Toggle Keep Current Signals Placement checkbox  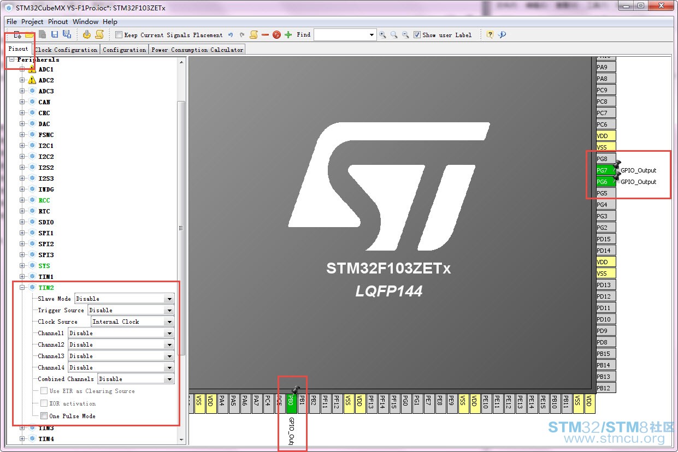119,35
